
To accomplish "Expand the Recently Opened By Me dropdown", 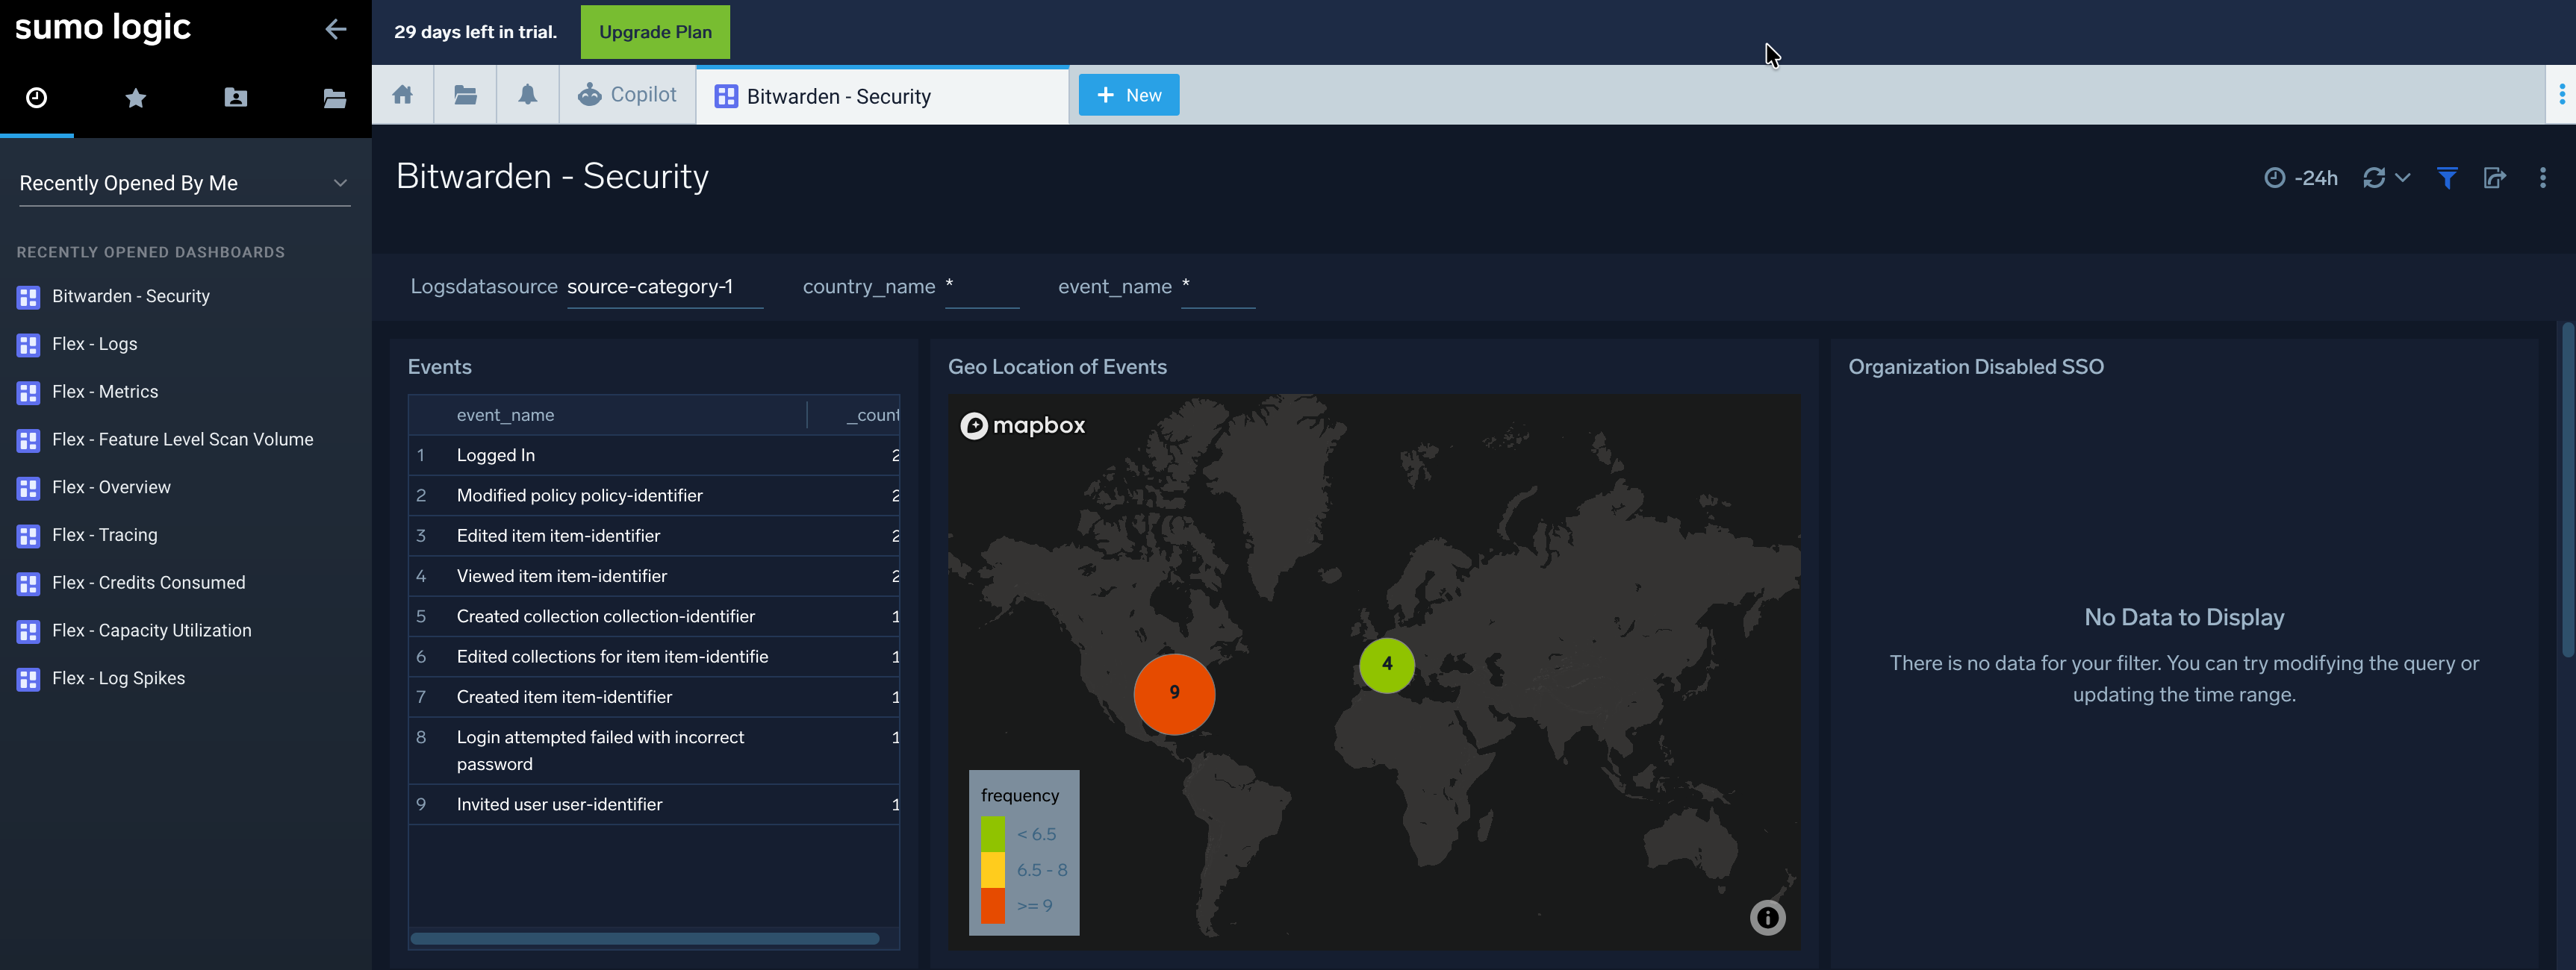I will pos(340,183).
